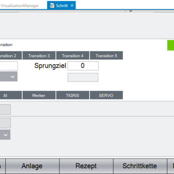
Task: Select the Transition 5 button
Action: point(106,55)
